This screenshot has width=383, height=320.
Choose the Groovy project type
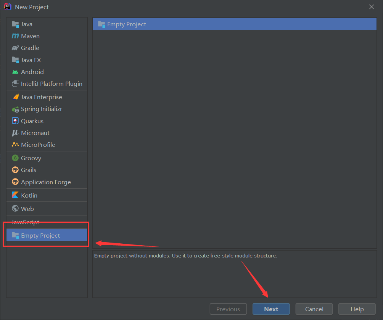[x=47, y=158]
